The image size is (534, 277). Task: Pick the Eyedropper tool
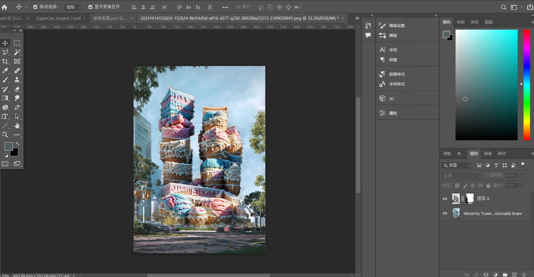pos(5,71)
